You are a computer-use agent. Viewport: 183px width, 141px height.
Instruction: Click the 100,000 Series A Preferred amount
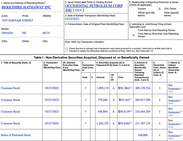click(143, 135)
